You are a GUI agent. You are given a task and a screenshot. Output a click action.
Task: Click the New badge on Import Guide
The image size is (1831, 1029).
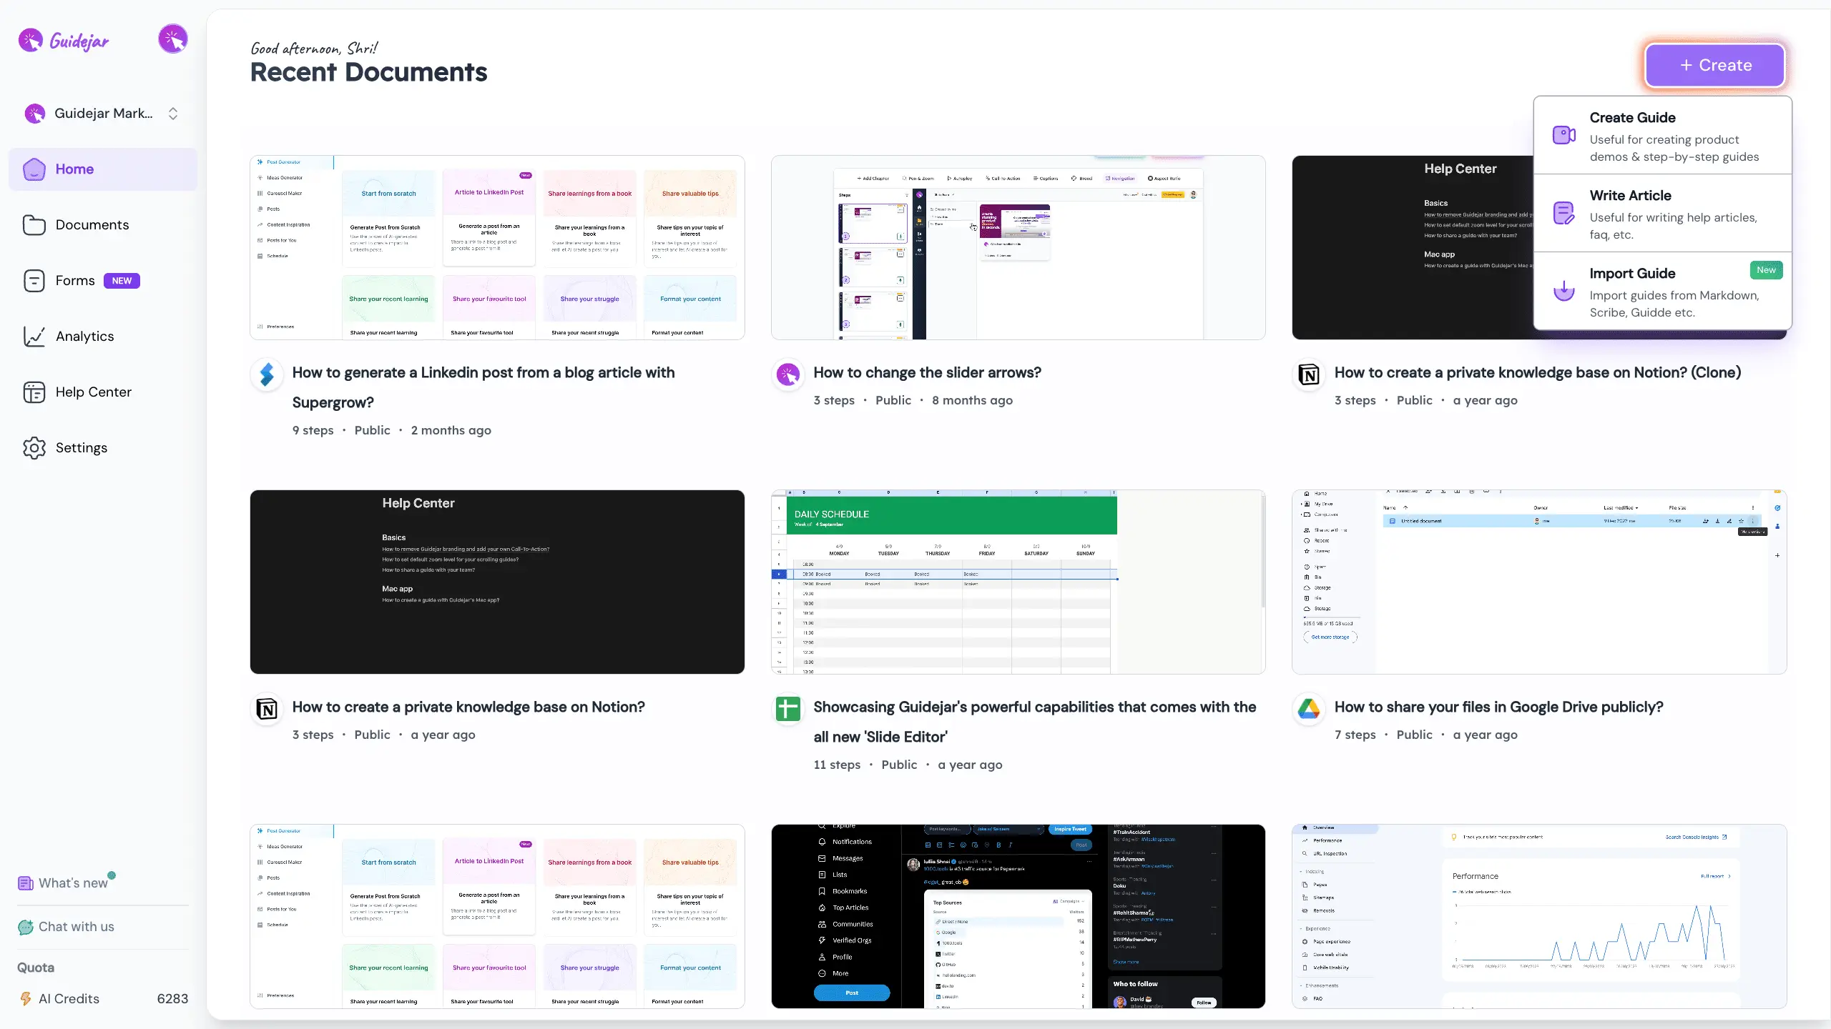1766,270
